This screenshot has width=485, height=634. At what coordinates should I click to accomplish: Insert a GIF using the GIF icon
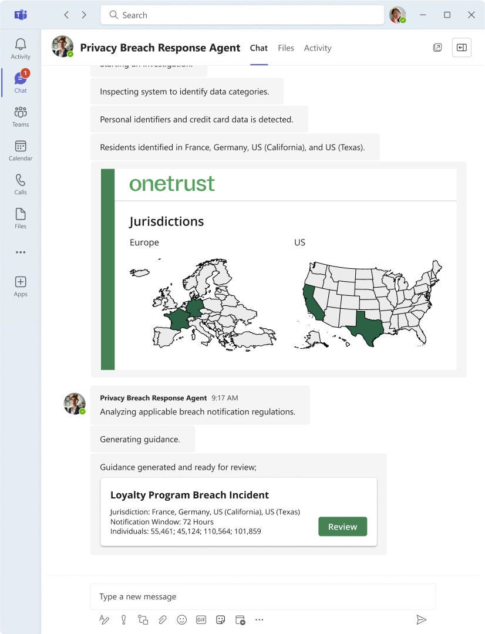pos(201,619)
